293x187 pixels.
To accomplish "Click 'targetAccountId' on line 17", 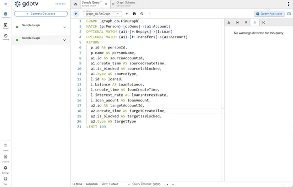I will click(x=127, y=106).
